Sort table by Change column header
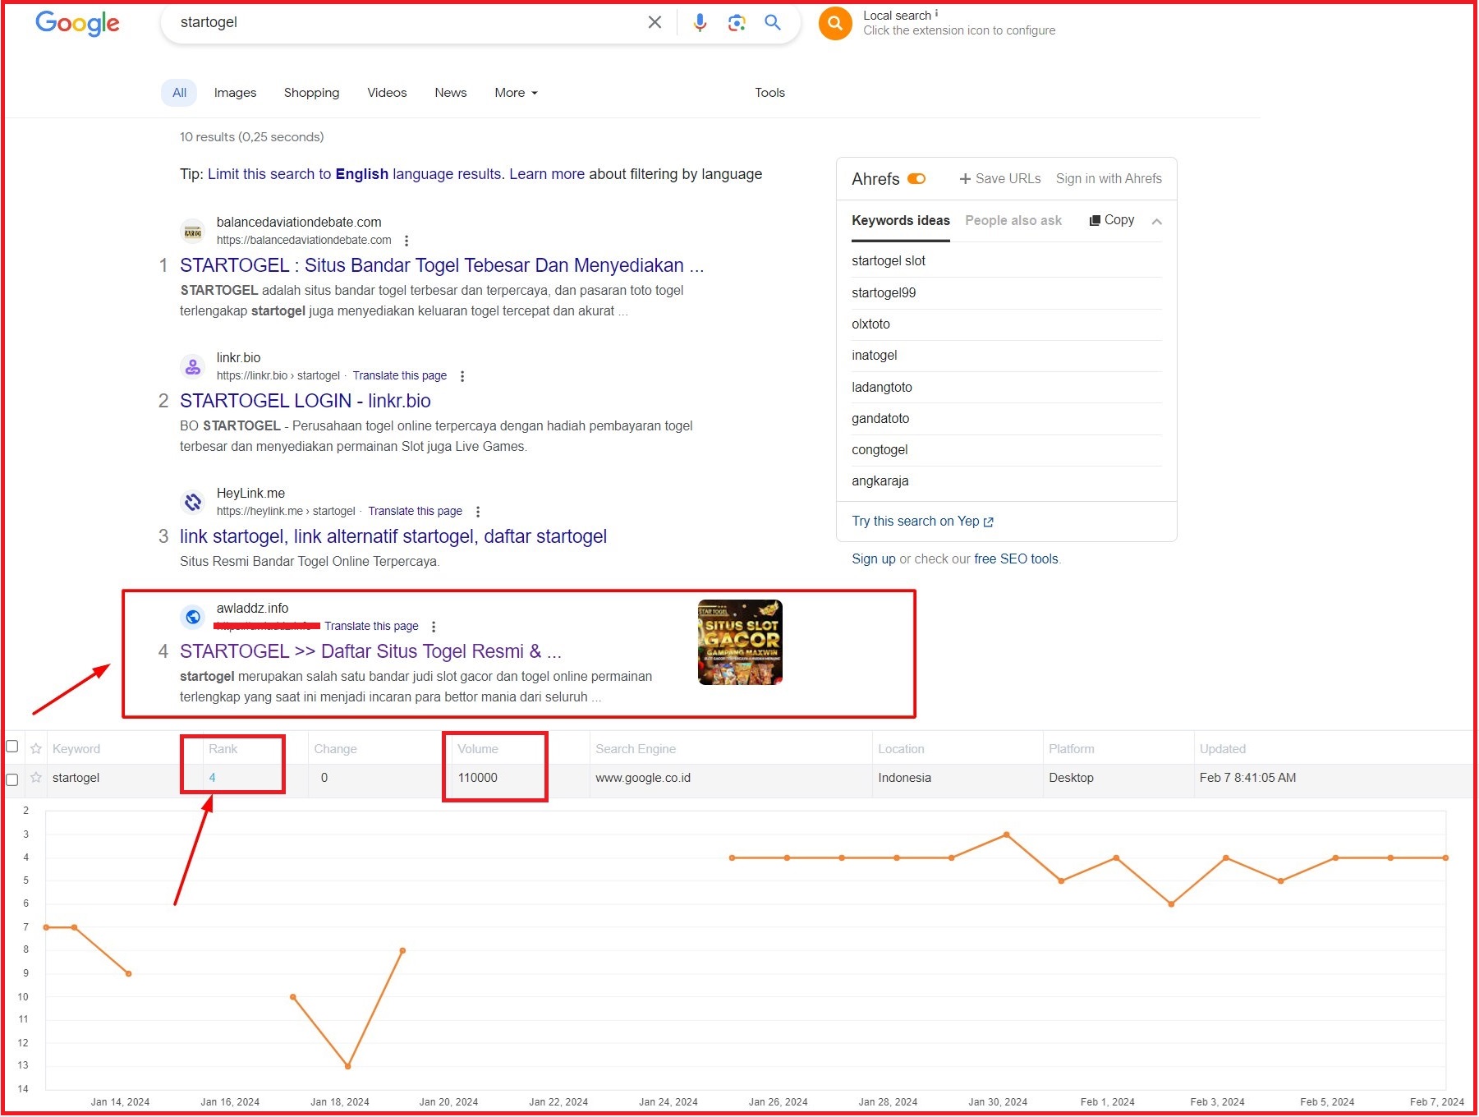1479x1117 pixels. (x=335, y=749)
